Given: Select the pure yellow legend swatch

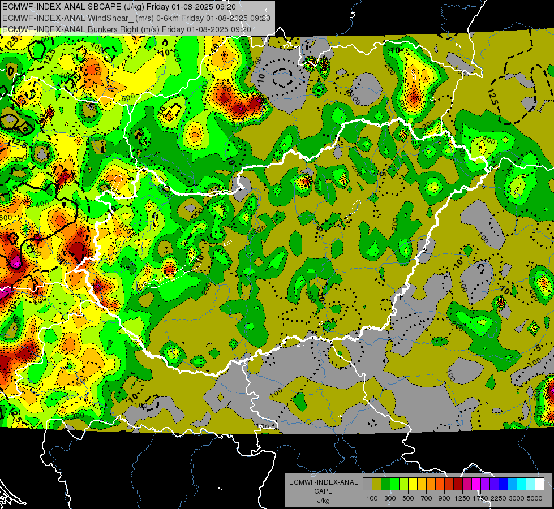Looking at the screenshot, I should 413,484.
